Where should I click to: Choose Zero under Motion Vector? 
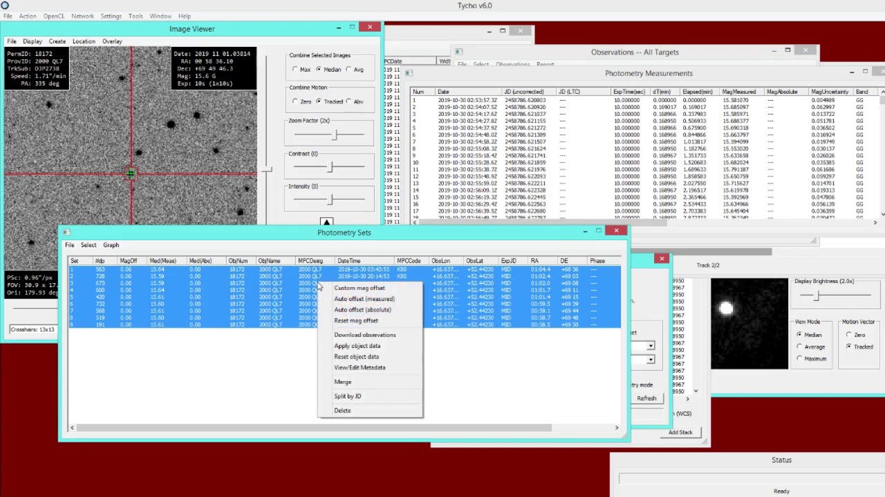855,335
